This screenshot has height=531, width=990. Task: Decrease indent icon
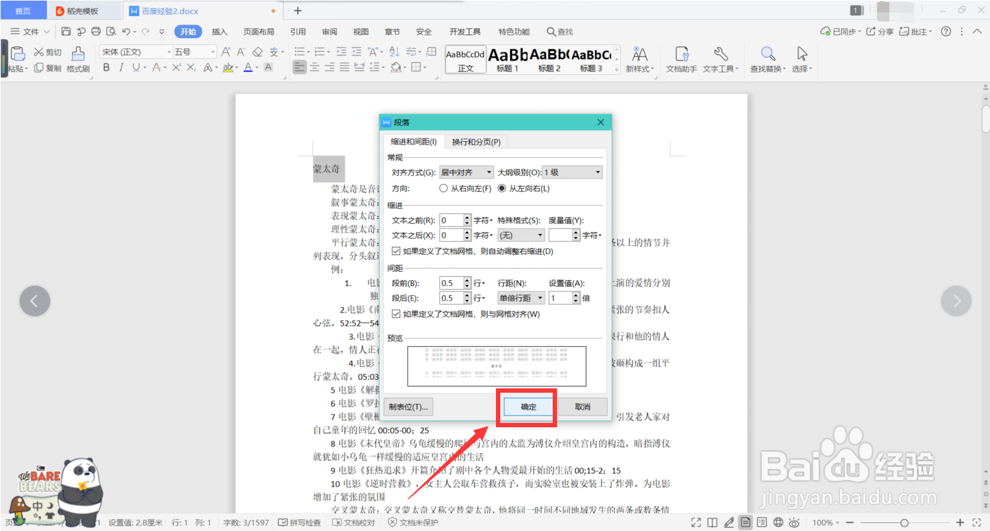342,52
